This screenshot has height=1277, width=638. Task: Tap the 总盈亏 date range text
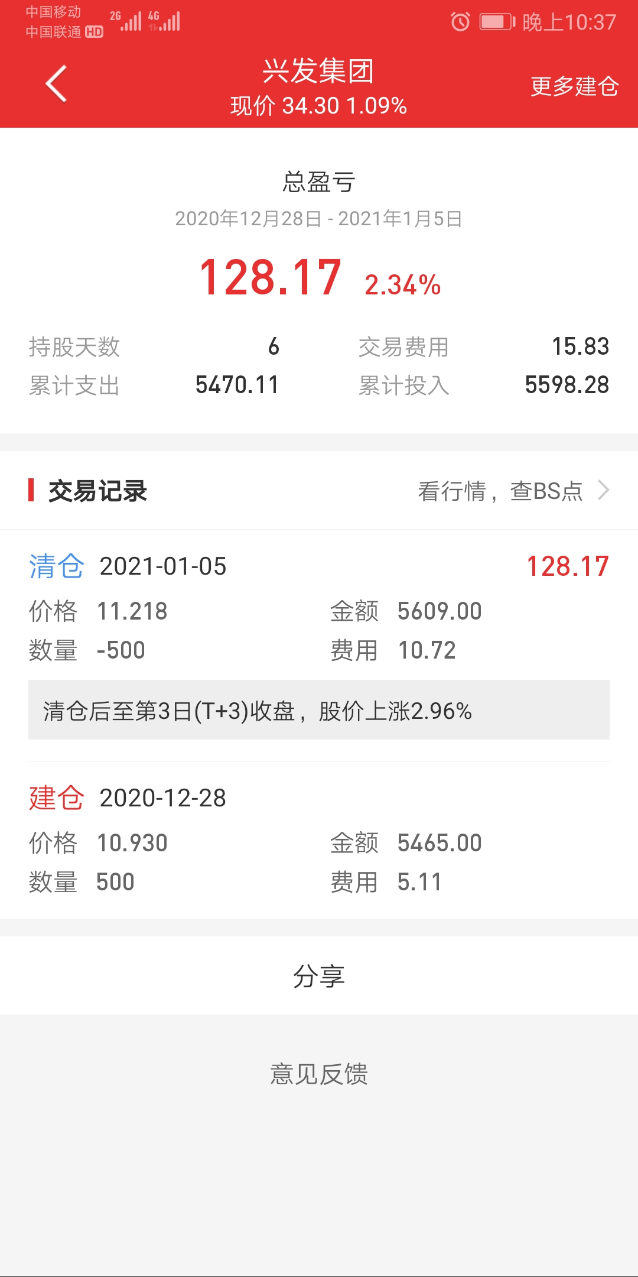[318, 219]
